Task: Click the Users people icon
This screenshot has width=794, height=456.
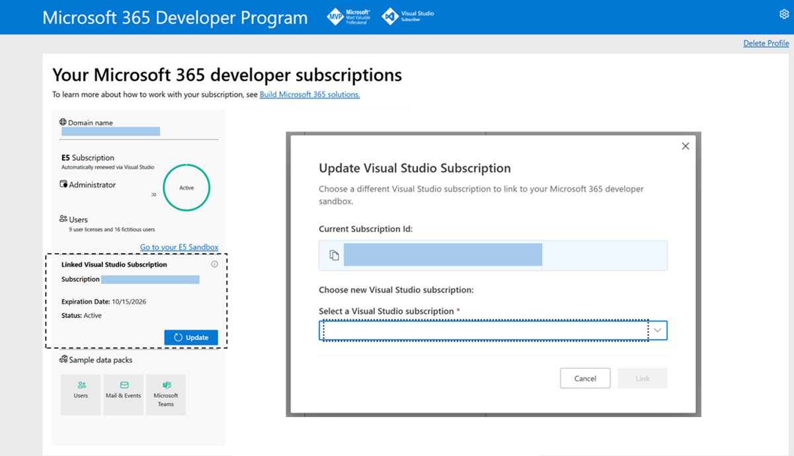Action: [x=63, y=219]
